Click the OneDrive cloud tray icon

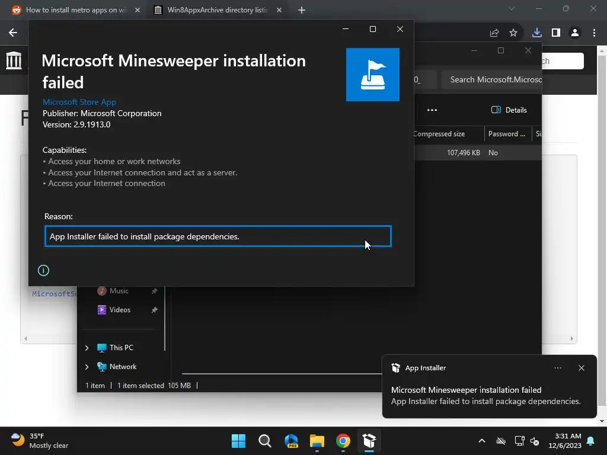[501, 441]
